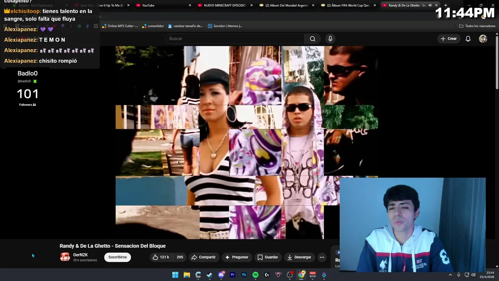Close the YouTube tab
This screenshot has height=281, width=499.
pyautogui.click(x=190, y=5)
